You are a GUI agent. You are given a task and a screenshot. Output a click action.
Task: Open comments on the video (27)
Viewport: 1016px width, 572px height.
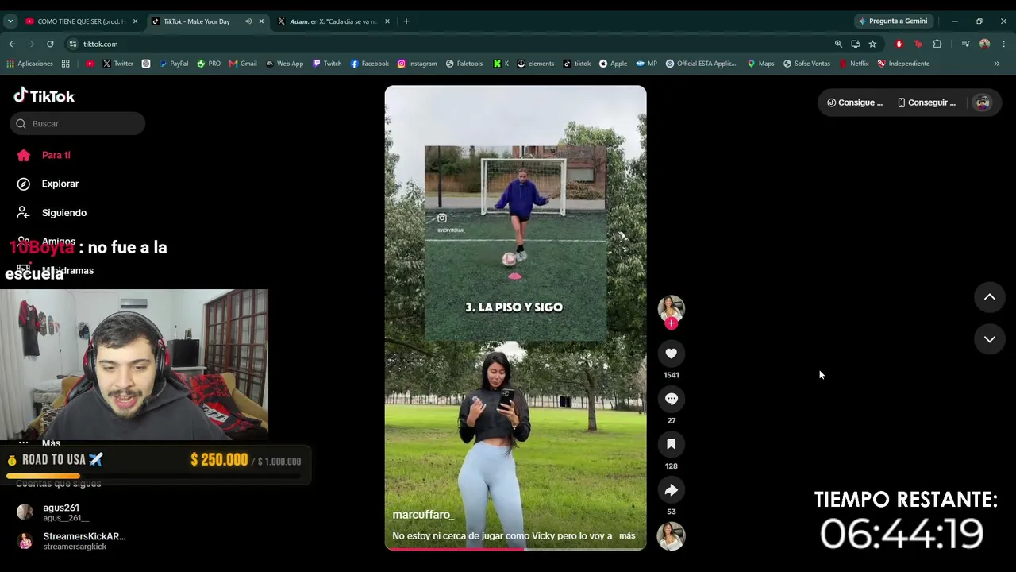671,399
